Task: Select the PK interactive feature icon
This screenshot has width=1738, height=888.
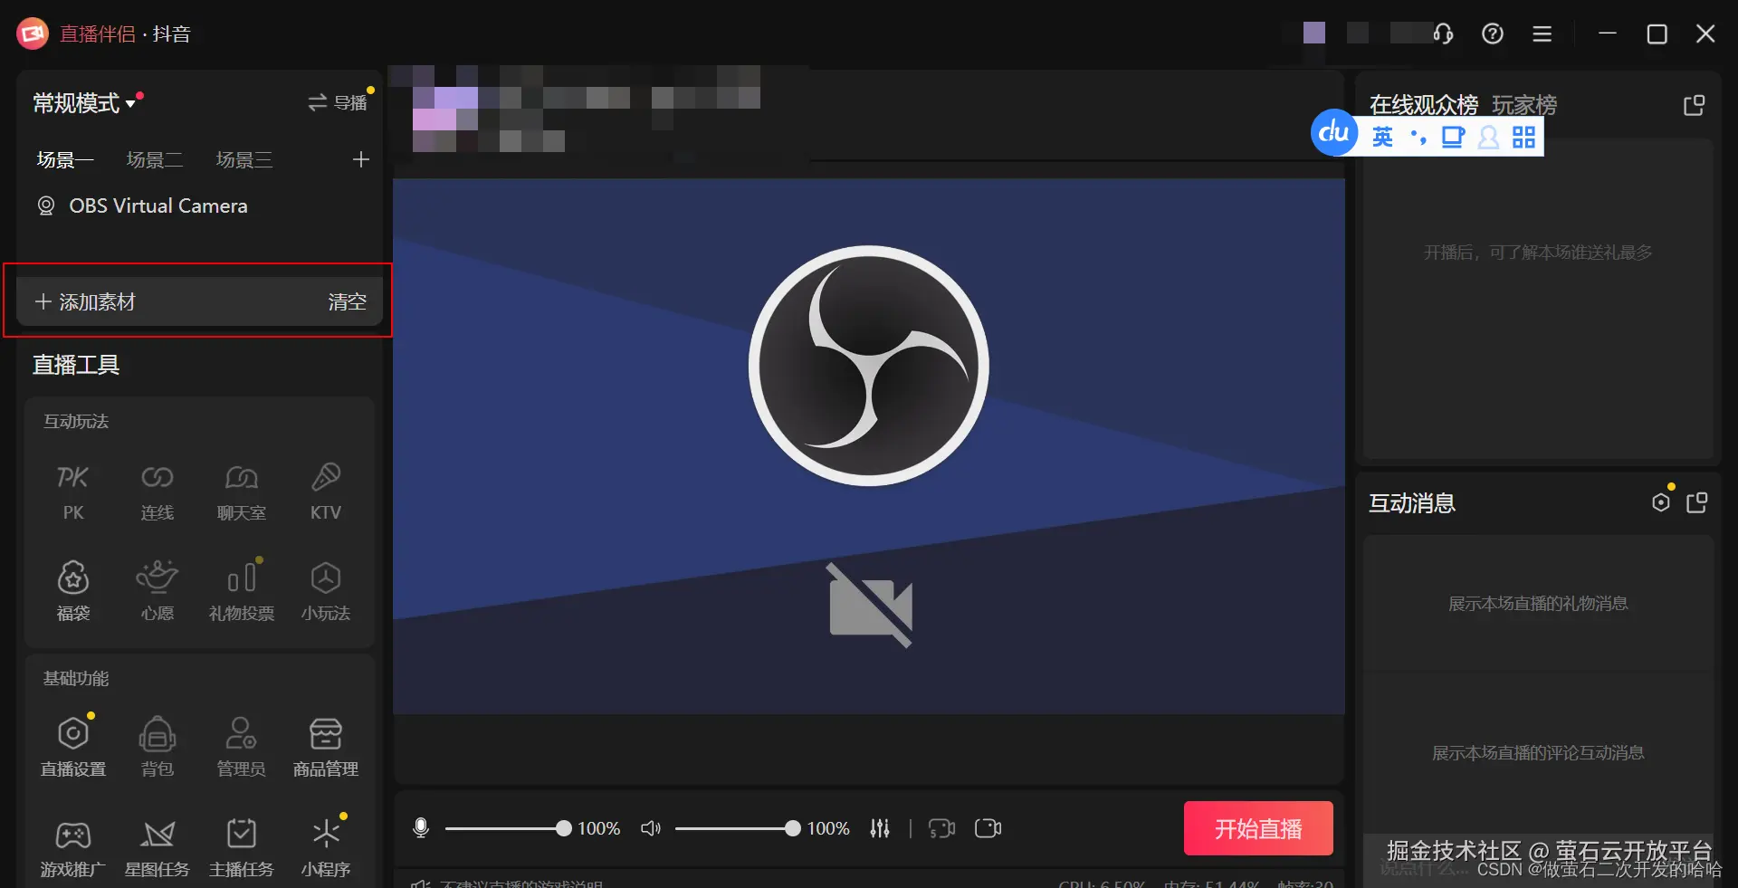Action: tap(72, 492)
